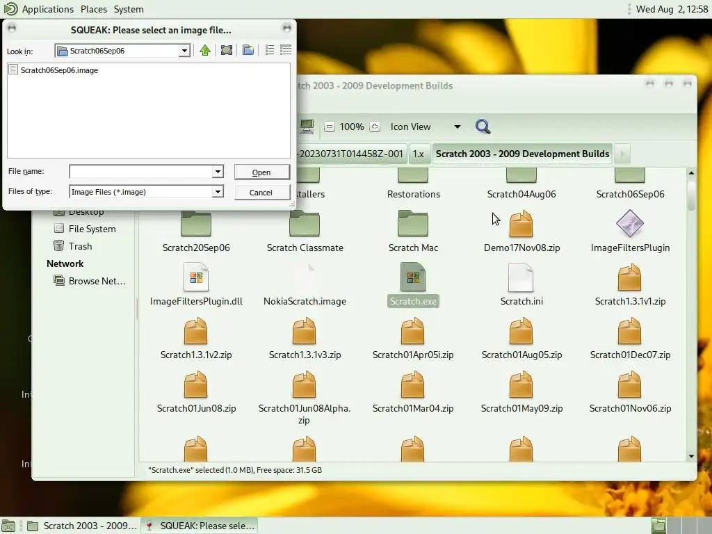Select Scratch06Sep06.image file
712x534 pixels.
click(54, 70)
